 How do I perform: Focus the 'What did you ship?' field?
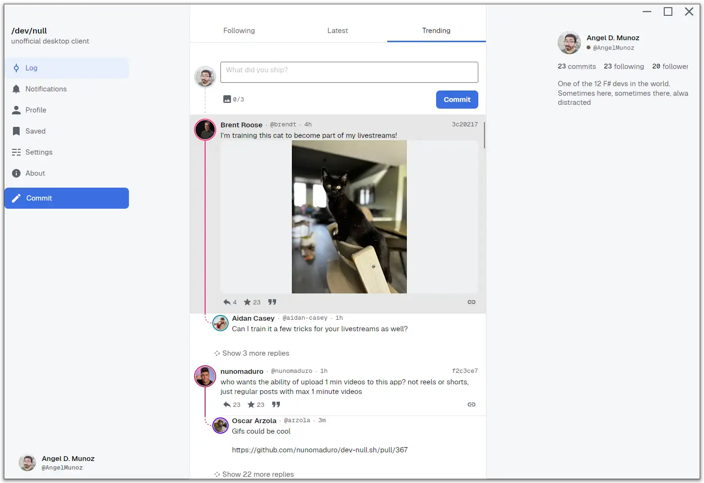tap(349, 72)
